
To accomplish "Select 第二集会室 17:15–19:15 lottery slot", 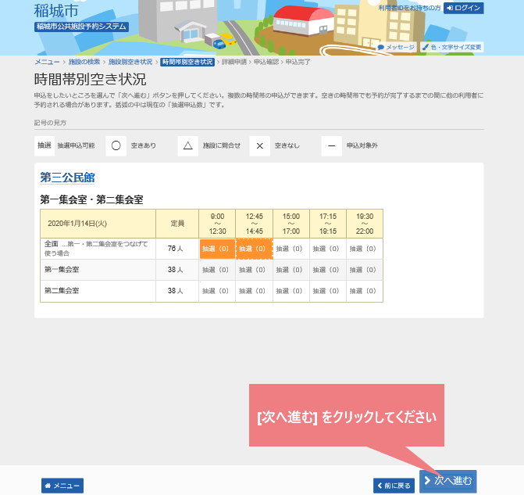I will (x=328, y=291).
